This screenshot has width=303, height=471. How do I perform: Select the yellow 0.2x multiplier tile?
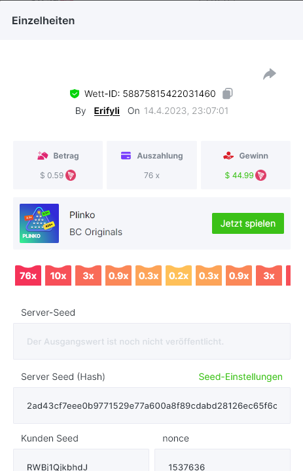(x=179, y=275)
